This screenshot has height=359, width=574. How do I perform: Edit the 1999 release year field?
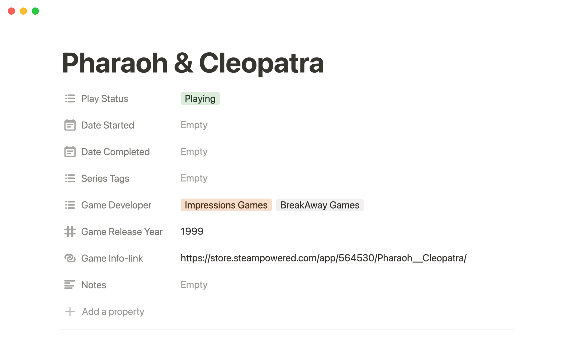(192, 231)
